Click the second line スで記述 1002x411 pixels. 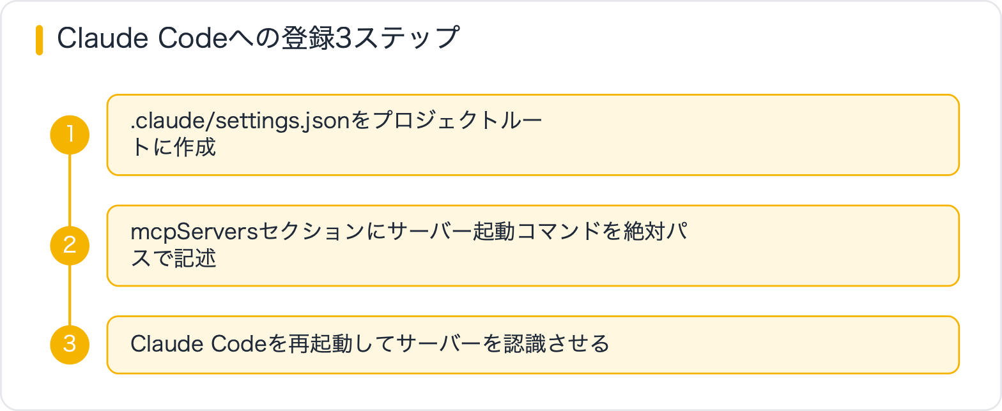click(173, 257)
